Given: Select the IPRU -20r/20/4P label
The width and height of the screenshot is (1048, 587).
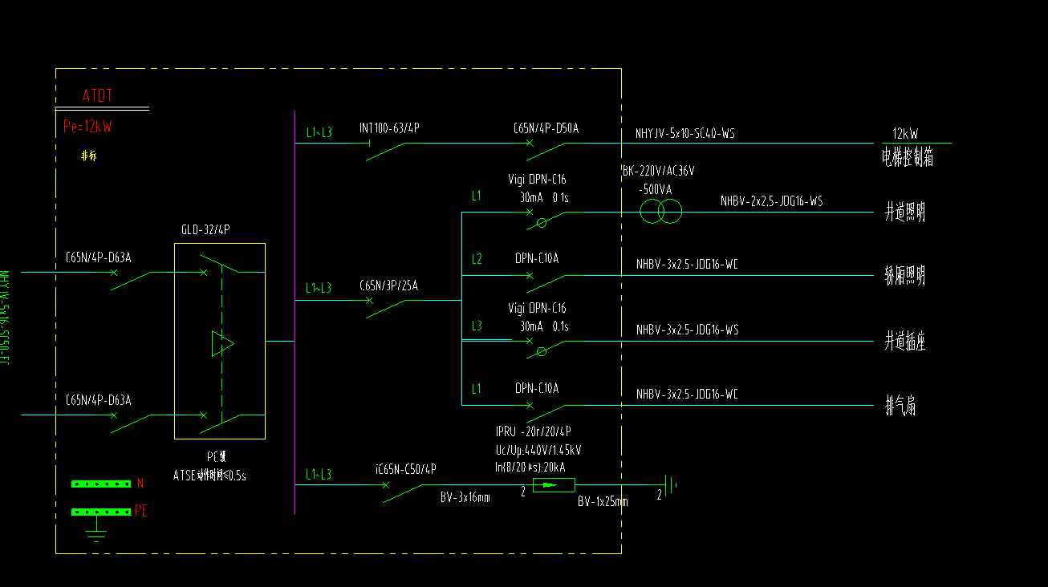Looking at the screenshot, I should pyautogui.click(x=533, y=431).
